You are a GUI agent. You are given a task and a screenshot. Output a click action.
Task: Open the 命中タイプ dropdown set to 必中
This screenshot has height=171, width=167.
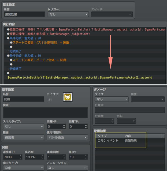24,168
